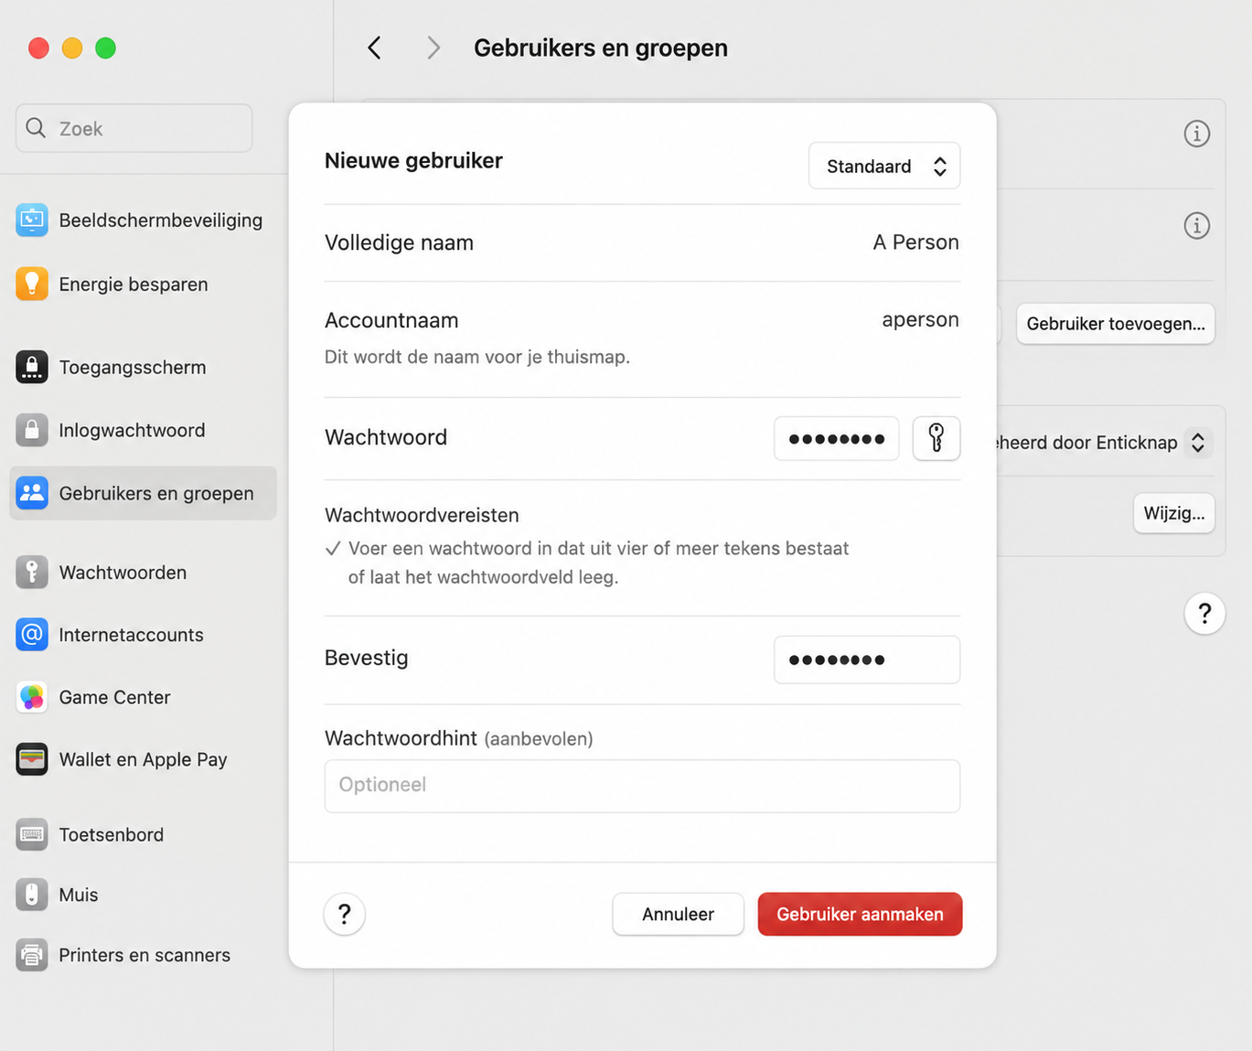Open Internetaccounts settings
Screen dimensions: 1252x1051
[x=143, y=634]
